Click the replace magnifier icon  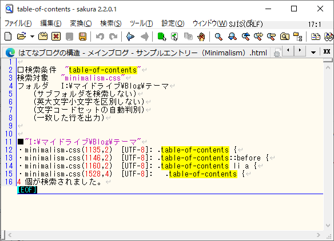(259, 37)
